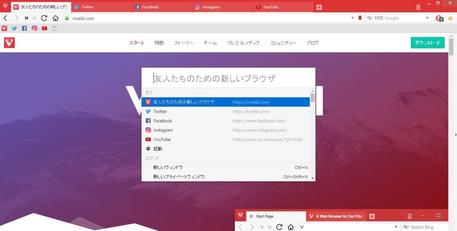Select the YouTube entry in quick commands
Screen dimensions: 457x231
pyautogui.click(x=225, y=139)
